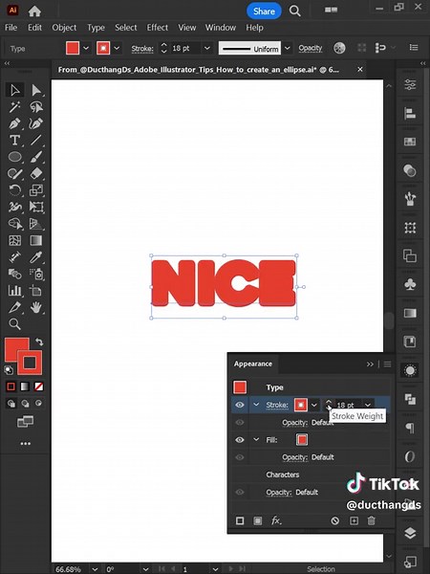Open the Align panel icon
This screenshot has height=574, width=430.
(x=410, y=114)
